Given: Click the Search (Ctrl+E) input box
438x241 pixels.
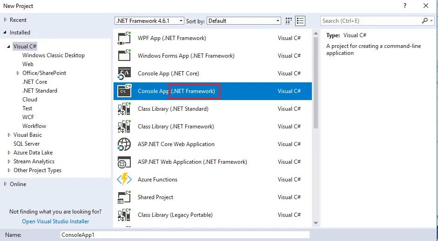Looking at the screenshot, I should pos(371,20).
